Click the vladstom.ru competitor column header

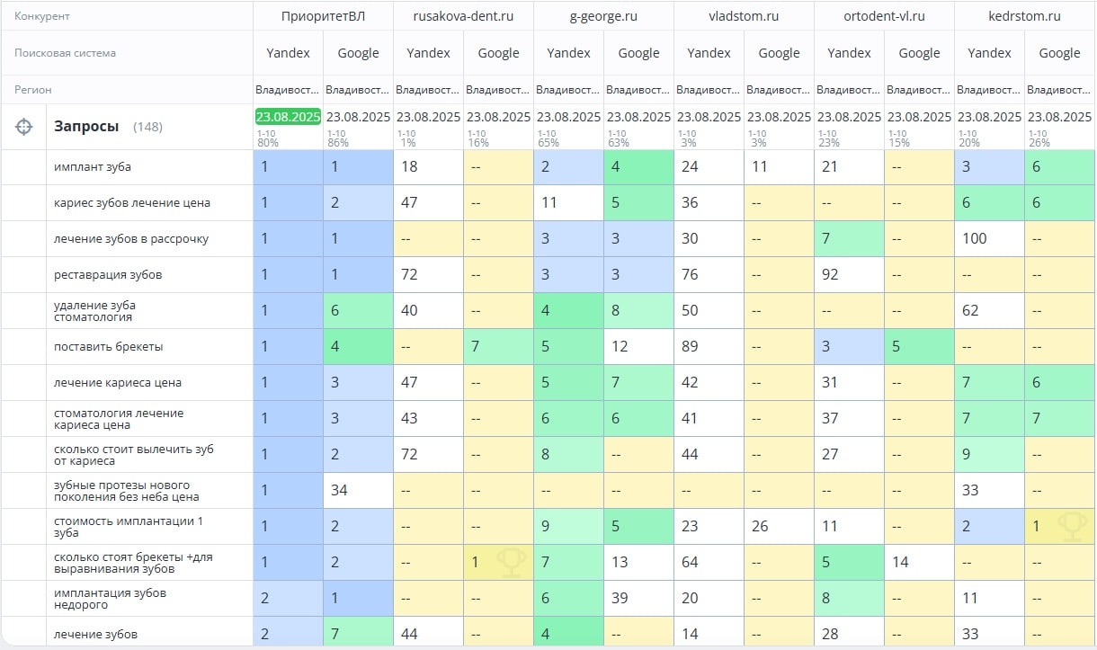click(x=744, y=16)
